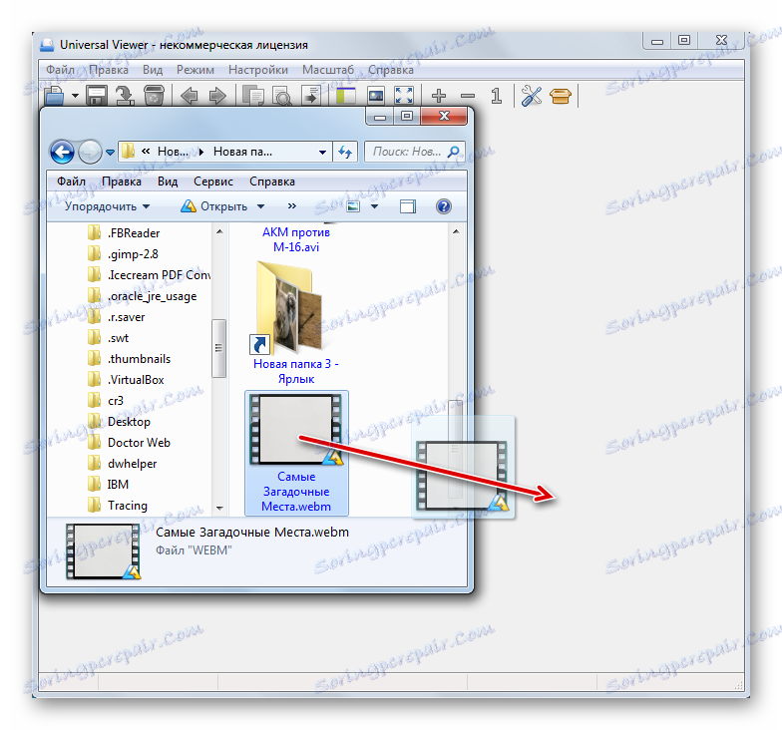The width and height of the screenshot is (782, 730).
Task: Expand the address bar history dropdown
Action: pos(323,152)
